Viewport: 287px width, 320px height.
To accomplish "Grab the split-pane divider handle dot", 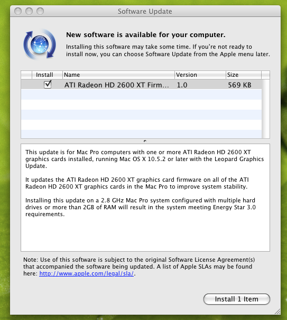I will pyautogui.click(x=145, y=141).
